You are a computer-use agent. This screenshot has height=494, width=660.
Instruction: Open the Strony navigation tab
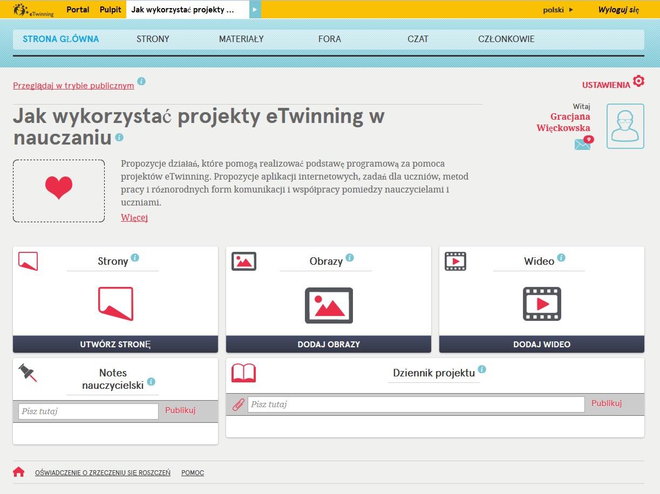pyautogui.click(x=153, y=39)
